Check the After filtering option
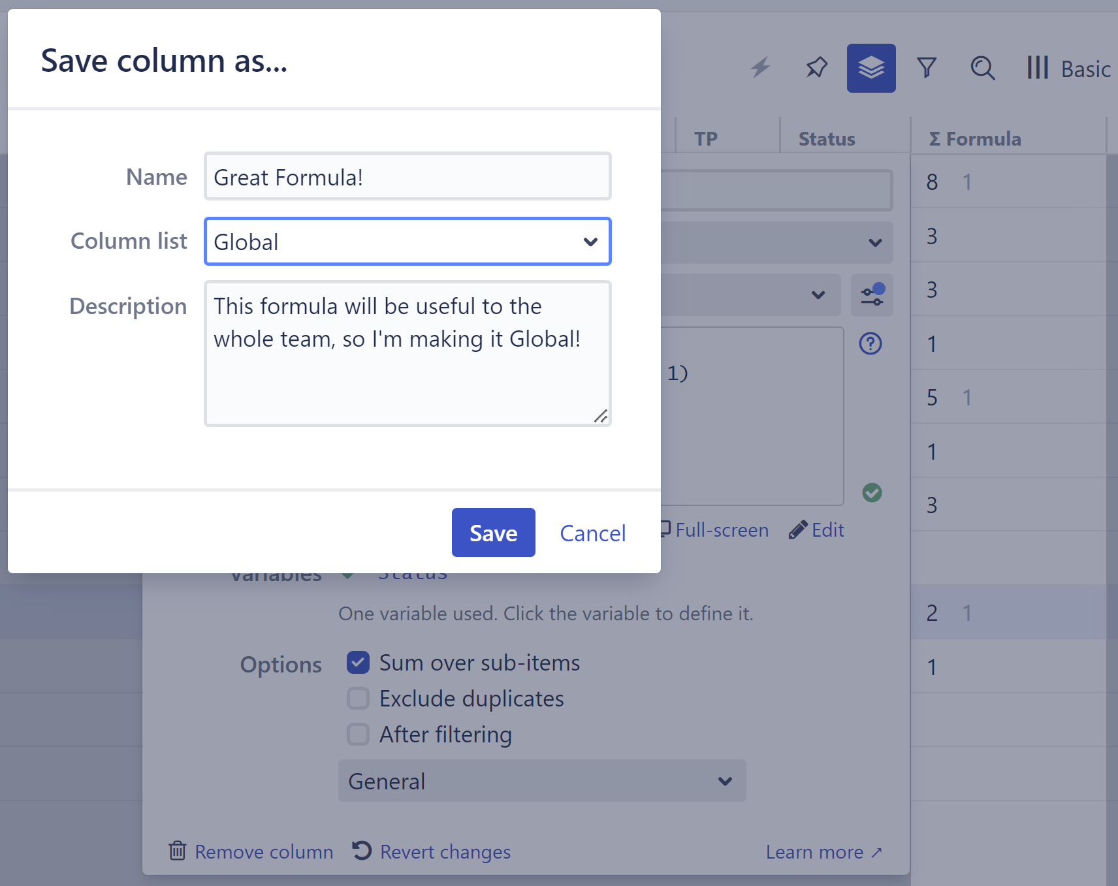 pos(358,735)
